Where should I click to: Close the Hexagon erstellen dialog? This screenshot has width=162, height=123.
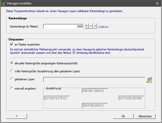point(157,3)
